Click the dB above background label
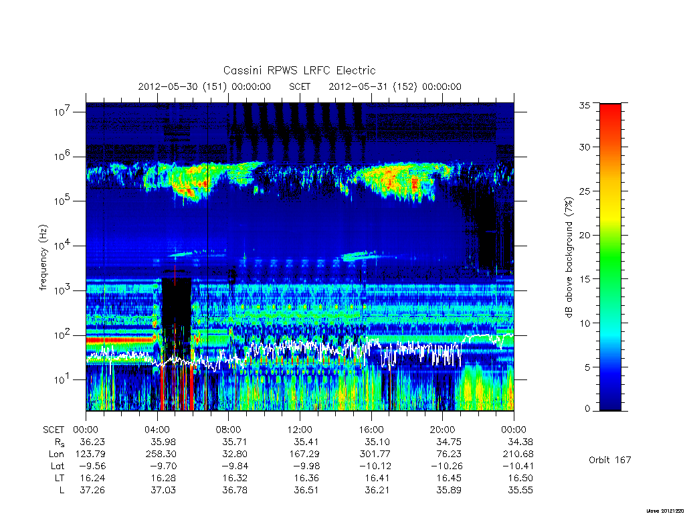Viewport: 685px width, 514px height. [x=569, y=258]
